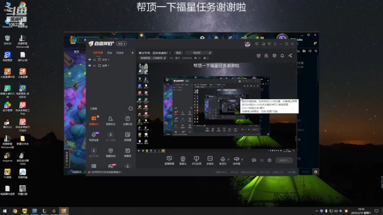Select the active red scene tab
The width and height of the screenshot is (383, 215).
click(98, 53)
